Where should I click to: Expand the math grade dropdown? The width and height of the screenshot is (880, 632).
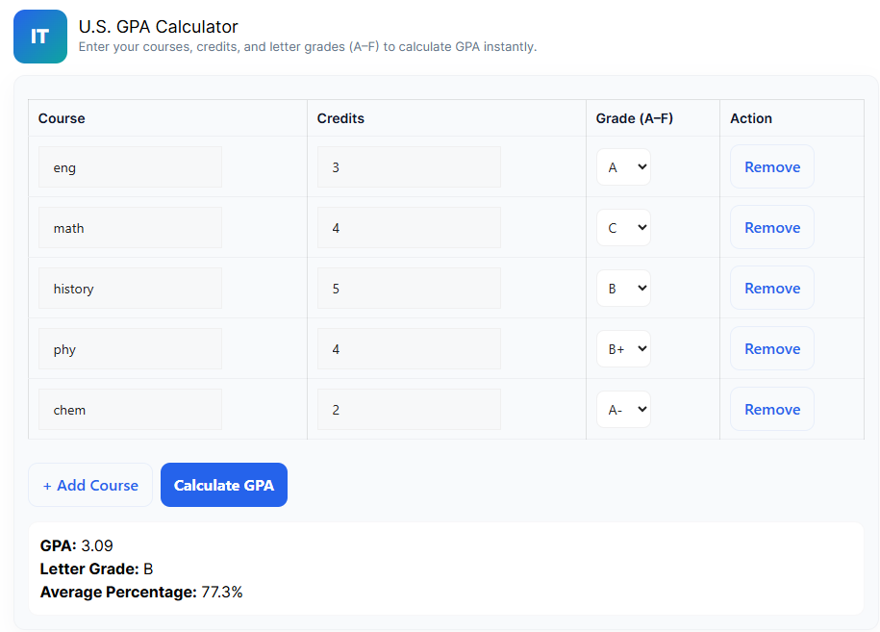pos(623,228)
